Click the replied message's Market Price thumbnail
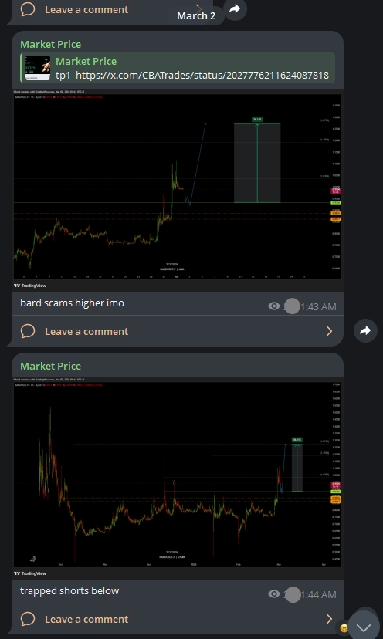 (x=38, y=68)
